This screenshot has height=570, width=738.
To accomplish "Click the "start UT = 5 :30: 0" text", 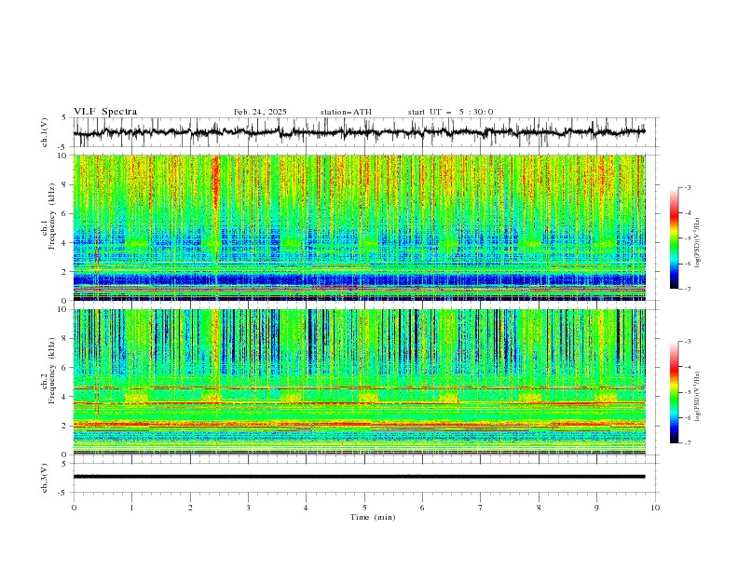I will coord(450,112).
